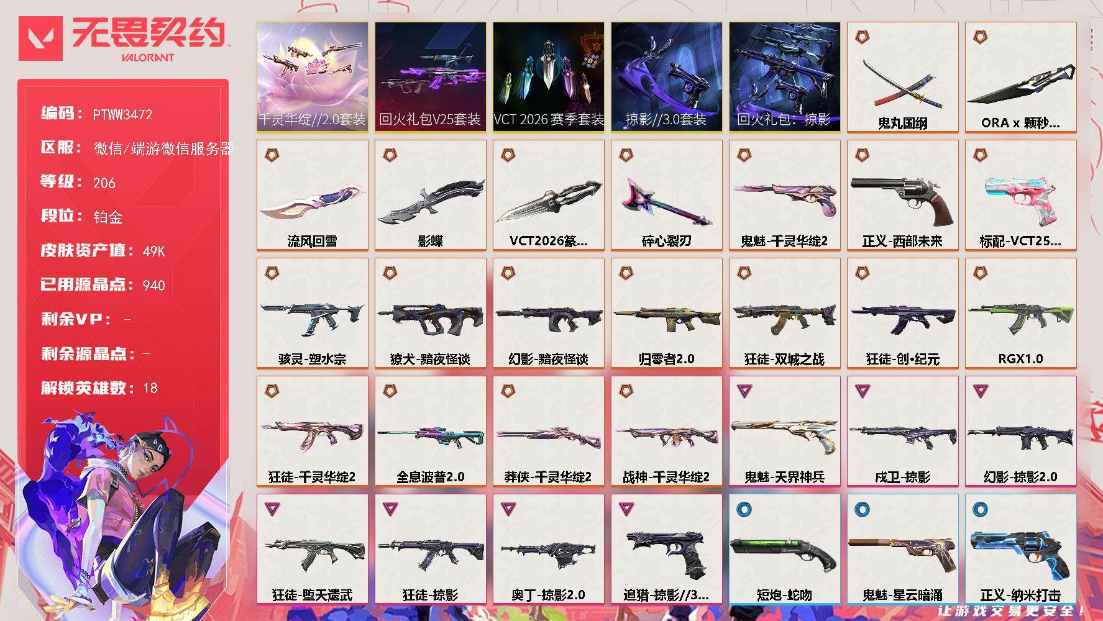Screen dimensions: 1103x621
Task: Click the 皮肤资产值 49K value
Action: (x=153, y=251)
